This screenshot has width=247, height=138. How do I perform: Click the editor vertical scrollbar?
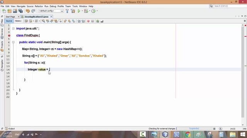tap(243, 72)
